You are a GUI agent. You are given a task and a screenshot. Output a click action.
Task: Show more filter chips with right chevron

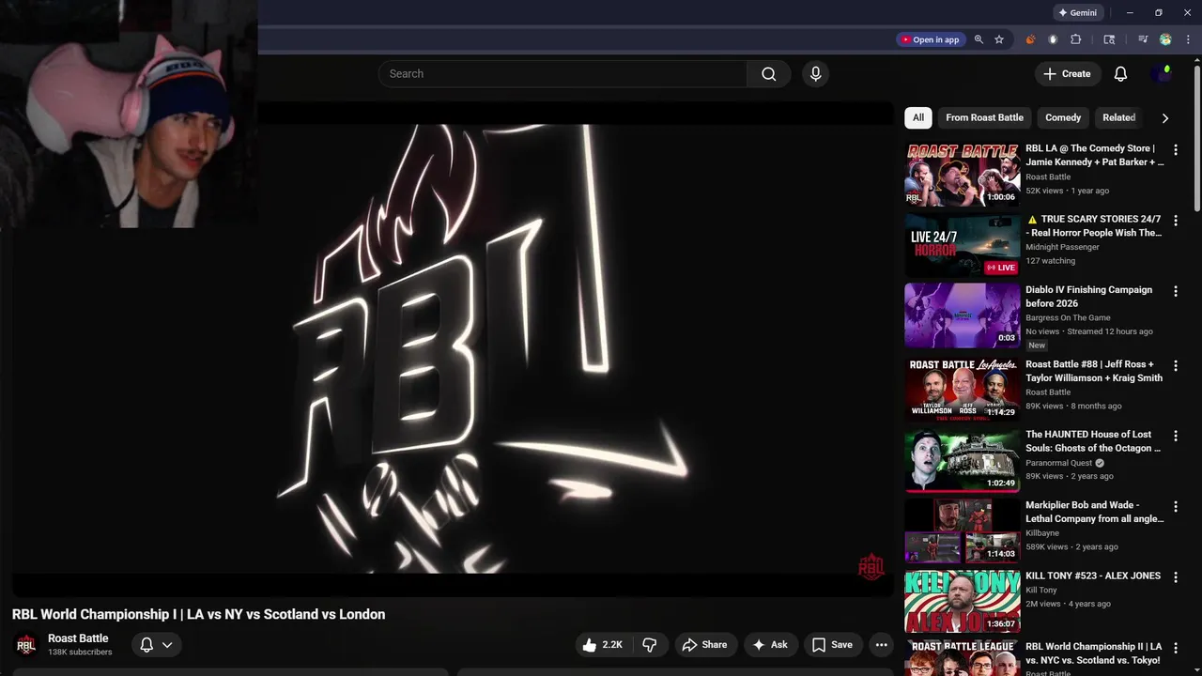[x=1164, y=117]
